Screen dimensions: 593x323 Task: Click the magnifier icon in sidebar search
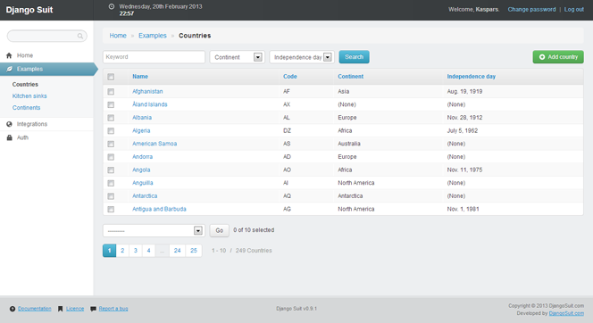[80, 36]
